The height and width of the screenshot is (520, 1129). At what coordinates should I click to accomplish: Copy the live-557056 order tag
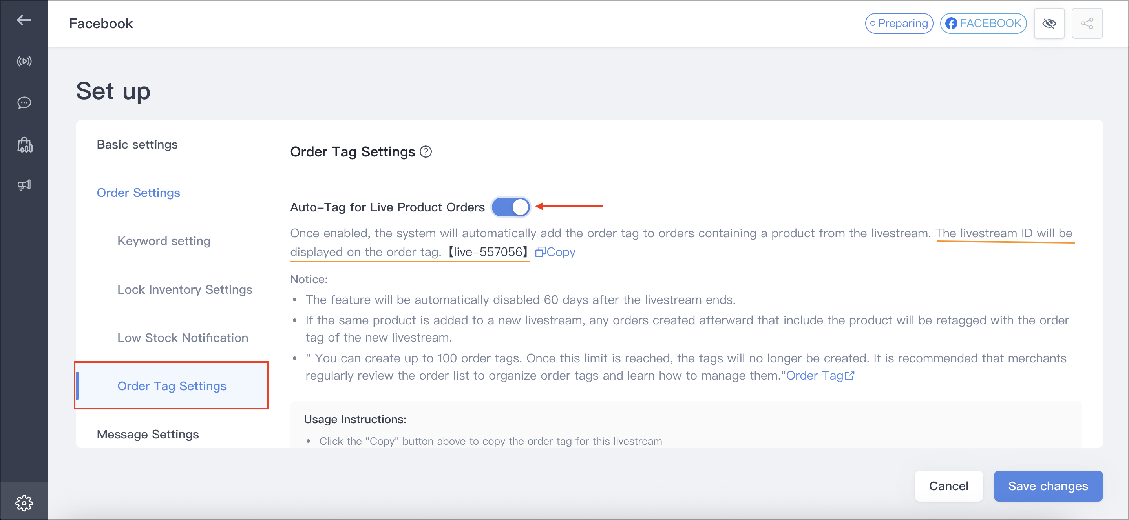click(x=555, y=252)
